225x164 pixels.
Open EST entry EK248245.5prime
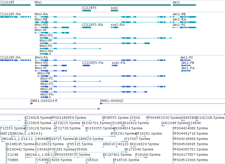pyautogui.click(x=20, y=144)
